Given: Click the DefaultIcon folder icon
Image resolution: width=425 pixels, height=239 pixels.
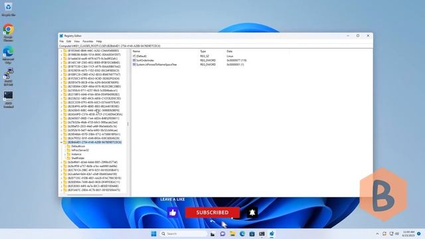Looking at the screenshot, I should [x=68, y=146].
